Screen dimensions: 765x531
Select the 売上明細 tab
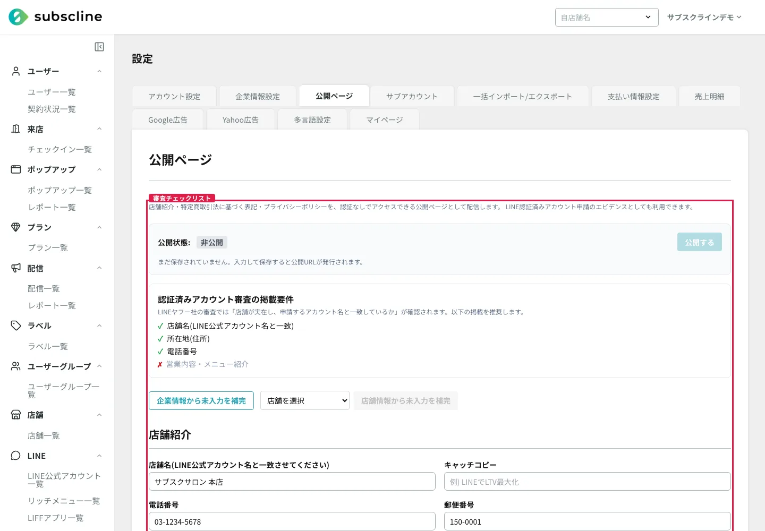pos(710,96)
